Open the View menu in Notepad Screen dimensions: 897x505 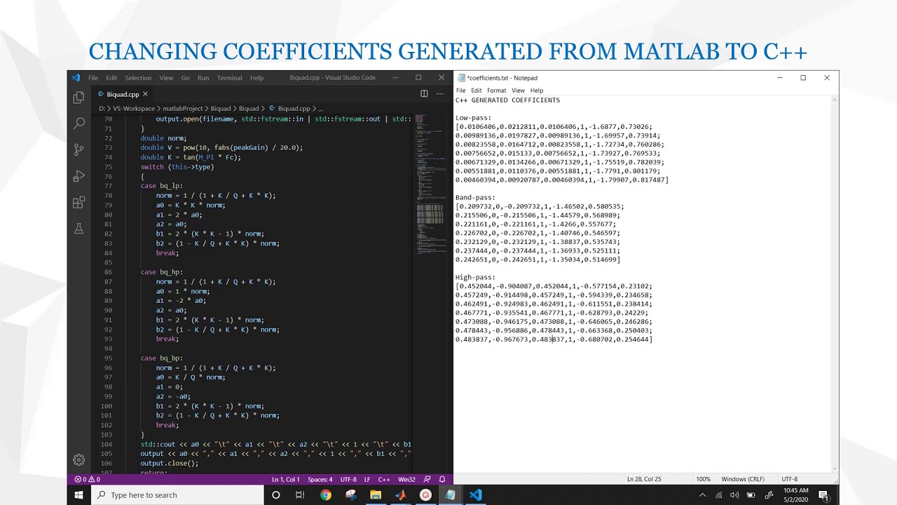tap(518, 90)
